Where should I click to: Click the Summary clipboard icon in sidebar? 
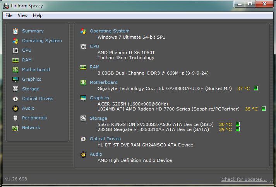[x=15, y=31]
